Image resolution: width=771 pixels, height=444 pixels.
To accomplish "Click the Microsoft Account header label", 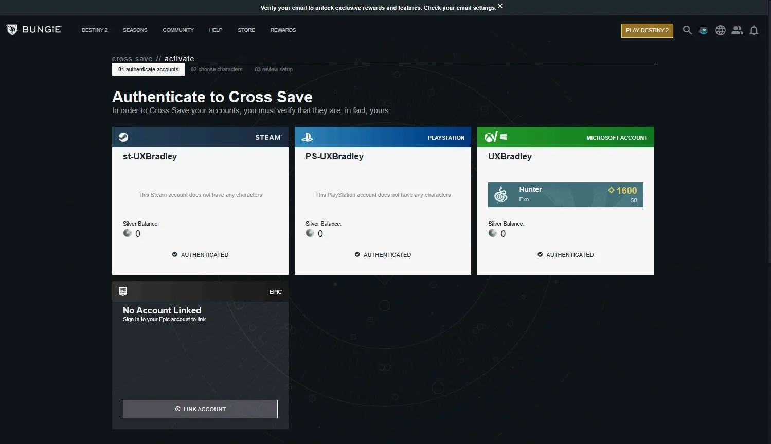I will pos(617,138).
